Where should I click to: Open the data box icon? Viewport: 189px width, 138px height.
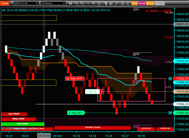click(x=99, y=3)
